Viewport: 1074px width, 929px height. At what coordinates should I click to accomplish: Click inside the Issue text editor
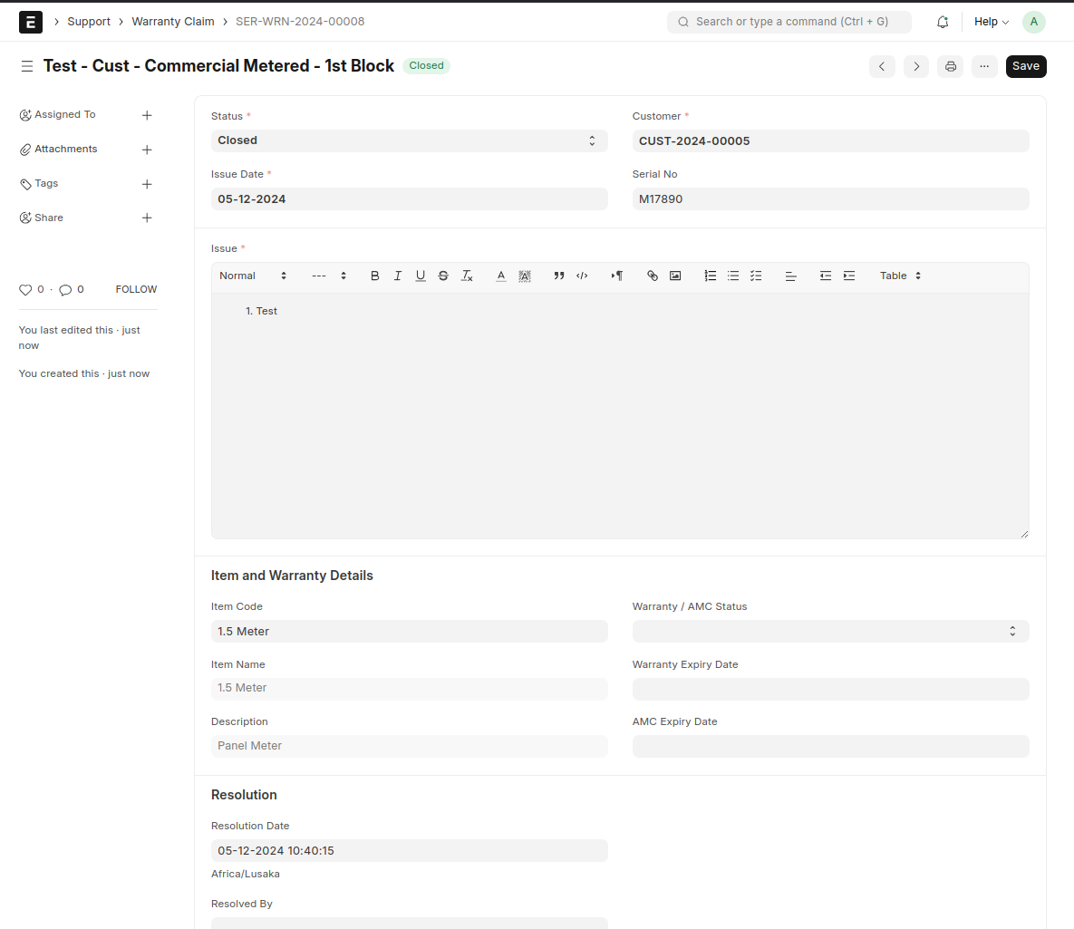click(620, 416)
